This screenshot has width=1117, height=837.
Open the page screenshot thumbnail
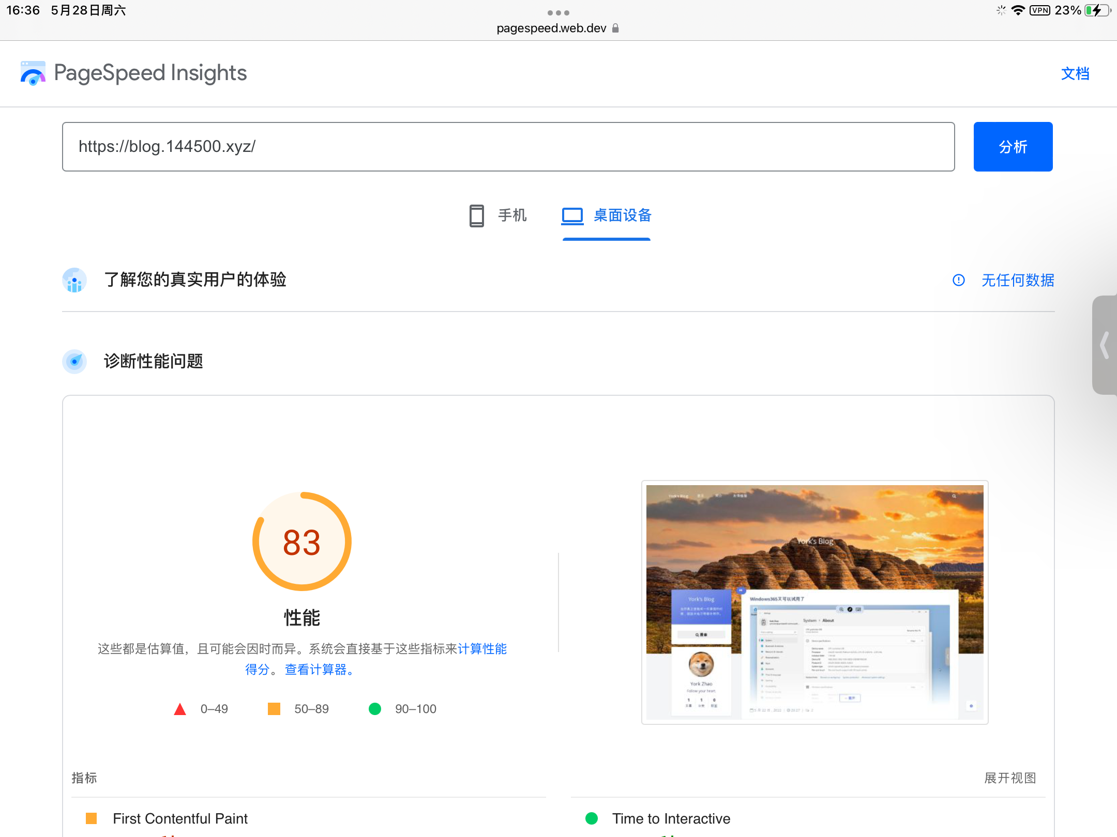[x=815, y=602]
